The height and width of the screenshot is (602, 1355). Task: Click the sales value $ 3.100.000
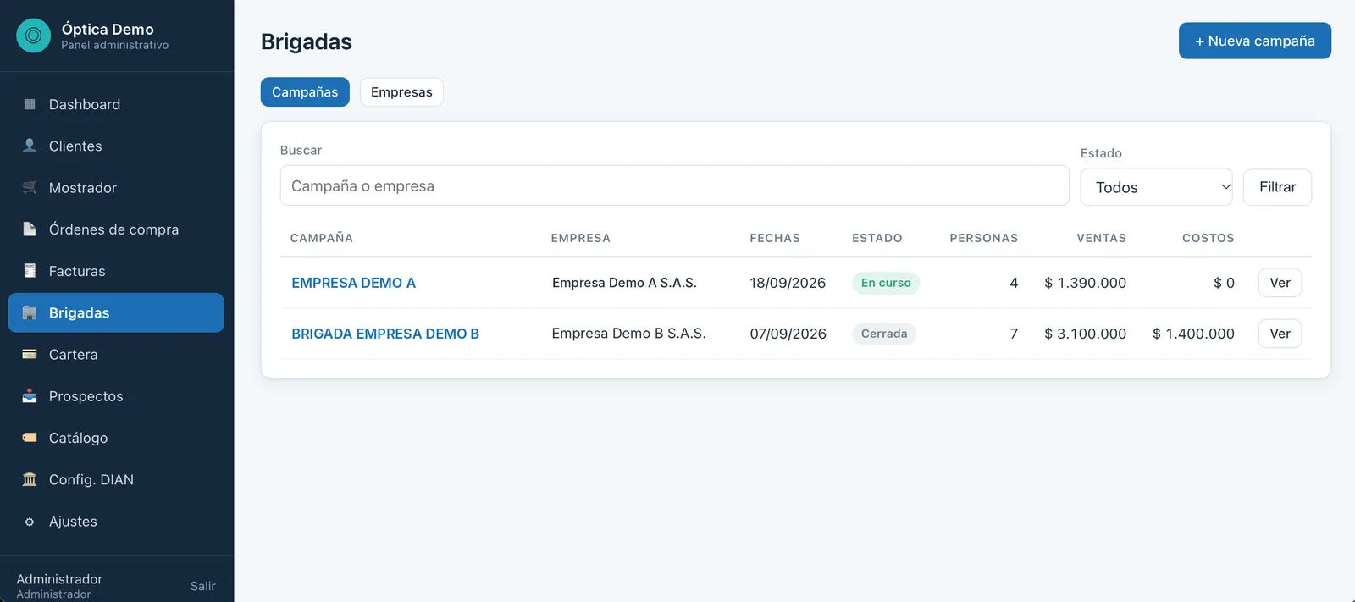pyautogui.click(x=1085, y=334)
